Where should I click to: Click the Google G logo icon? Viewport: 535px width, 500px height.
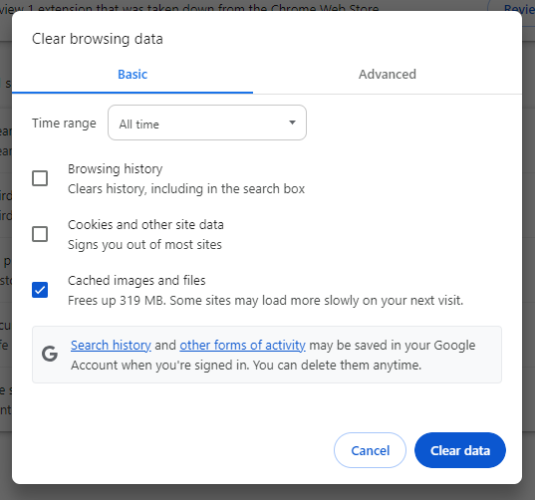pyautogui.click(x=50, y=354)
